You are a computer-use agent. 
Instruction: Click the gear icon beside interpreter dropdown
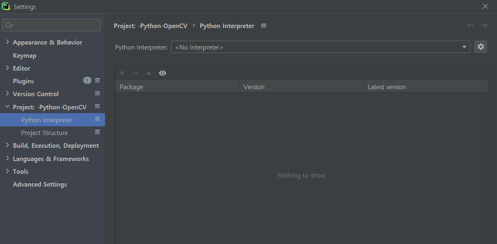(x=480, y=47)
